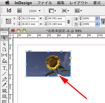Select the Content Collector tool
105x103 pixels.
(5, 61)
